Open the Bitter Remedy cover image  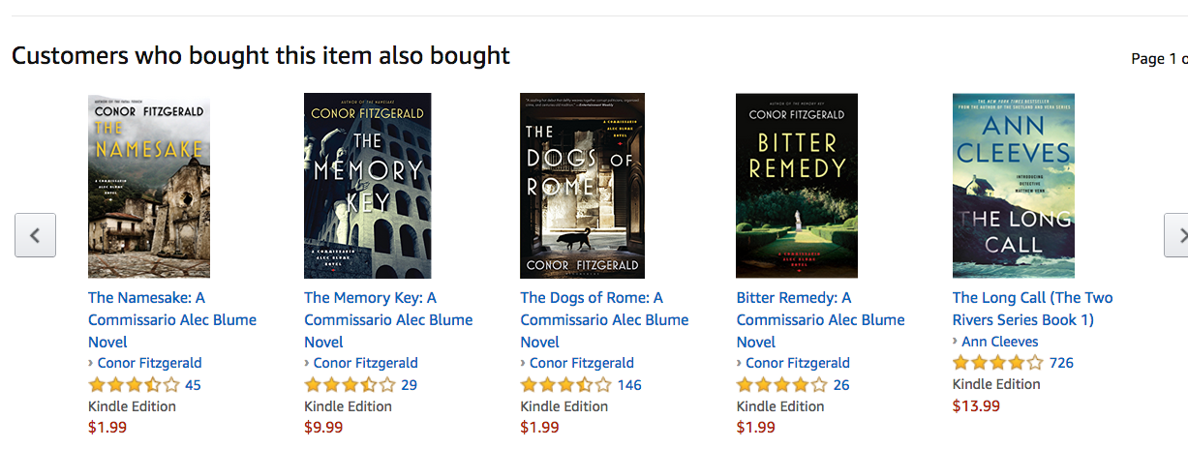click(x=797, y=186)
